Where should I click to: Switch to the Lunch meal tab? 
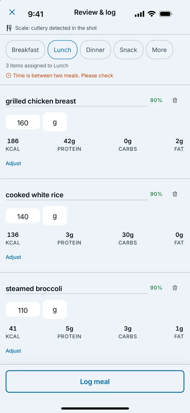pos(62,50)
